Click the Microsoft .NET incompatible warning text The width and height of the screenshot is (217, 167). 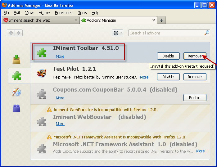coord(120,137)
